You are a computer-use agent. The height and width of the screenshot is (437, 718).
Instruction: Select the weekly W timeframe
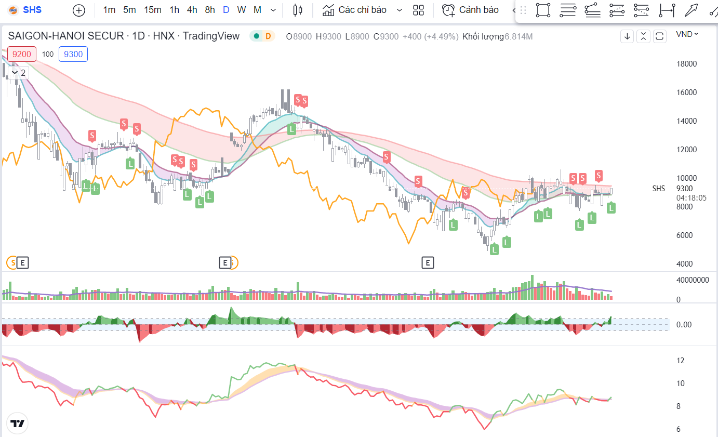coord(242,10)
